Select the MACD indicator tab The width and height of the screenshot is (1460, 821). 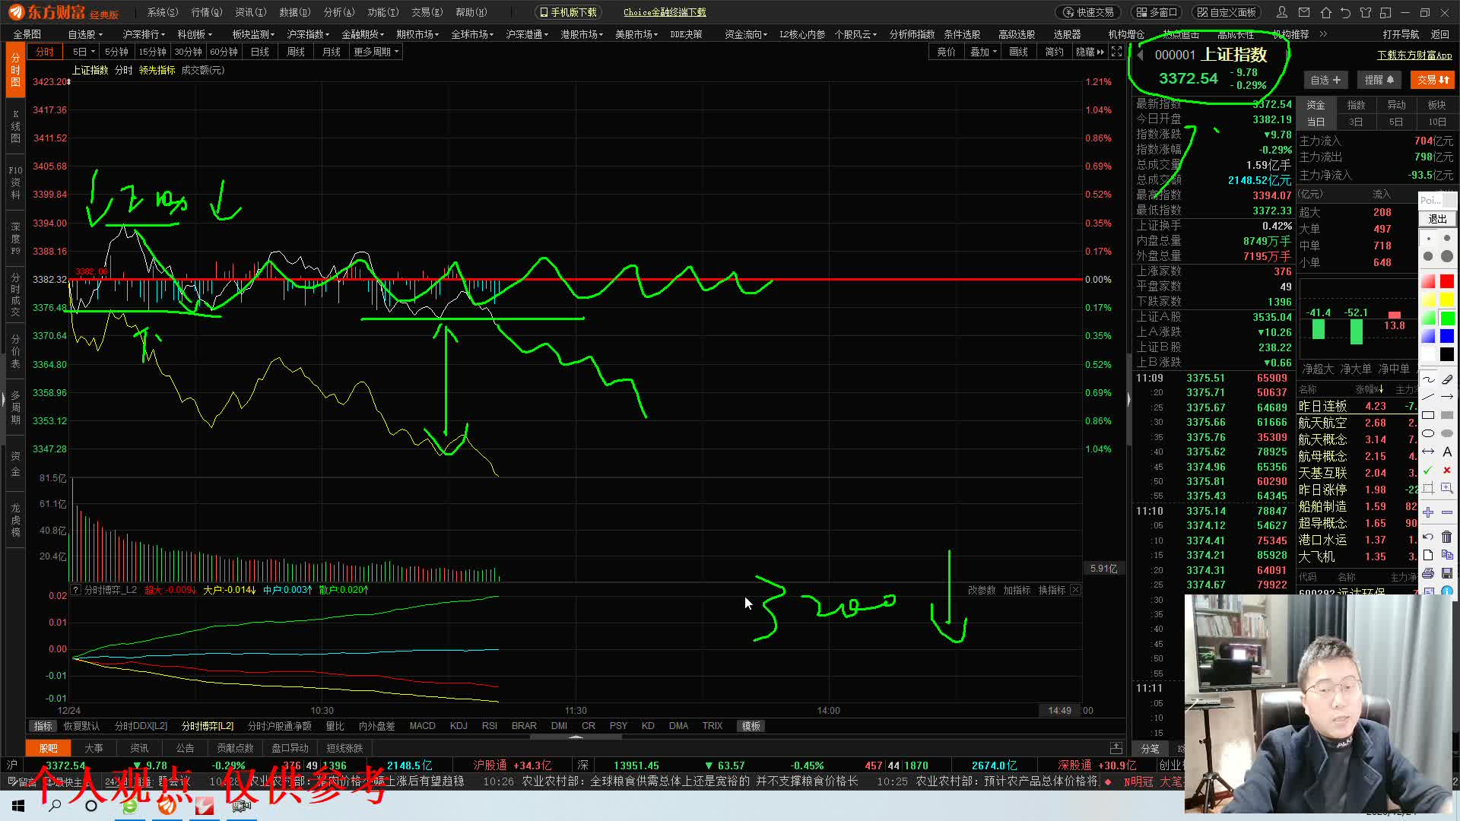click(422, 726)
